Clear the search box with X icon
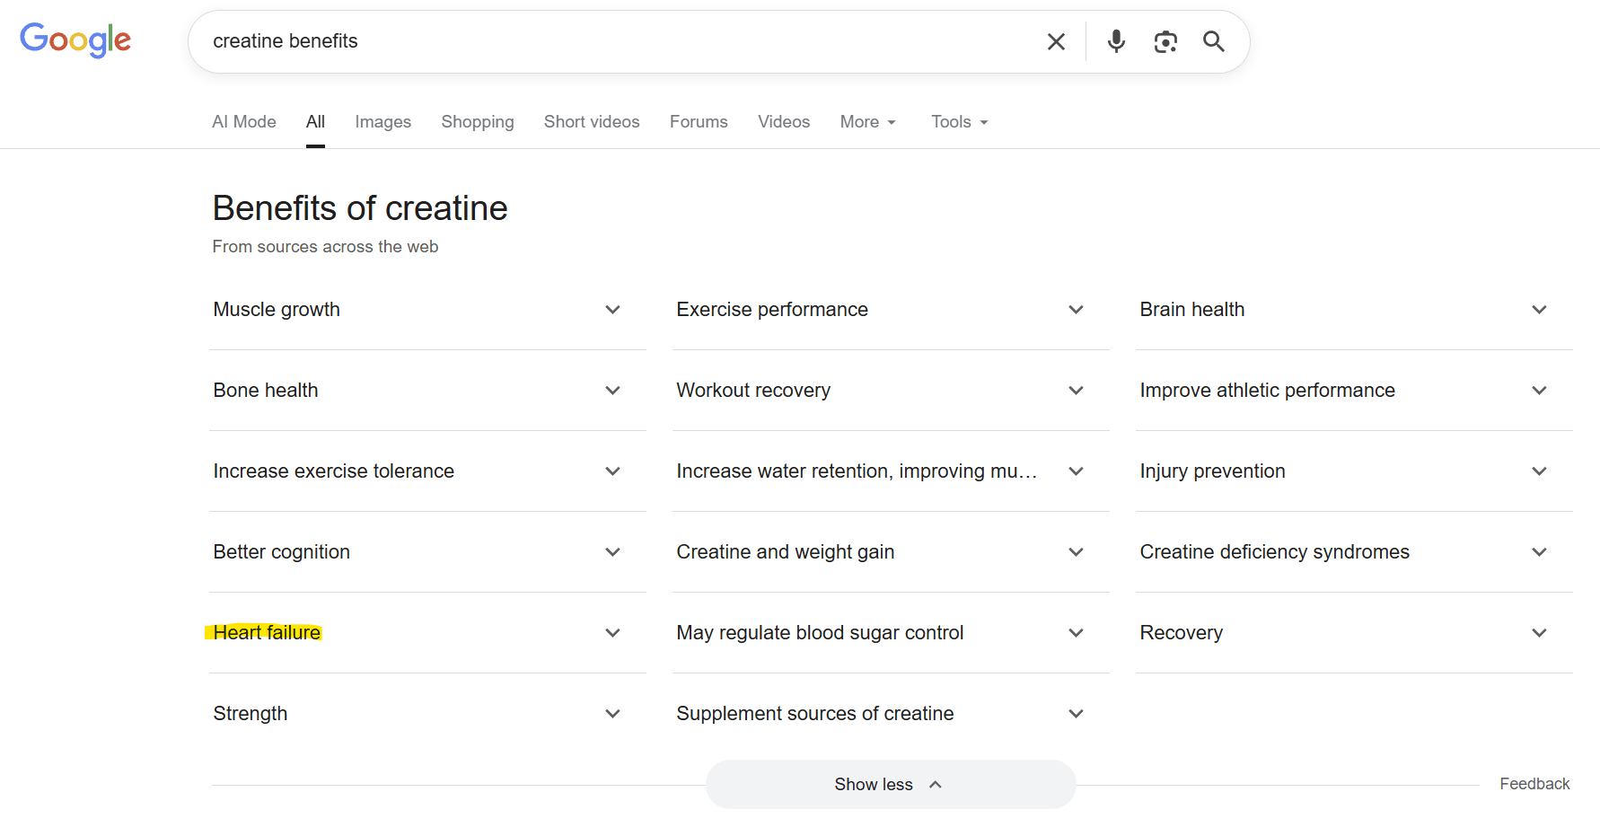1600x836 pixels. click(1056, 41)
